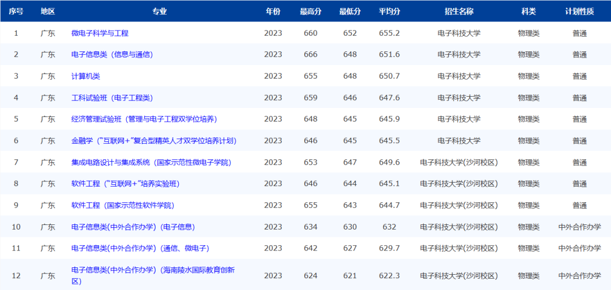
Task: Click the 计划性质 column header
Action: click(580, 11)
